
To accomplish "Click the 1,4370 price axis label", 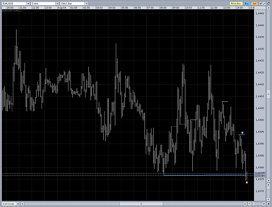I will click(x=260, y=191).
